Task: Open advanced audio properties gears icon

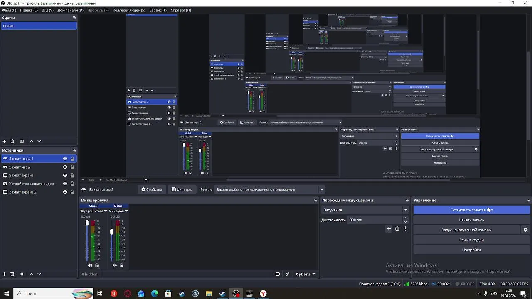Action: click(x=287, y=274)
